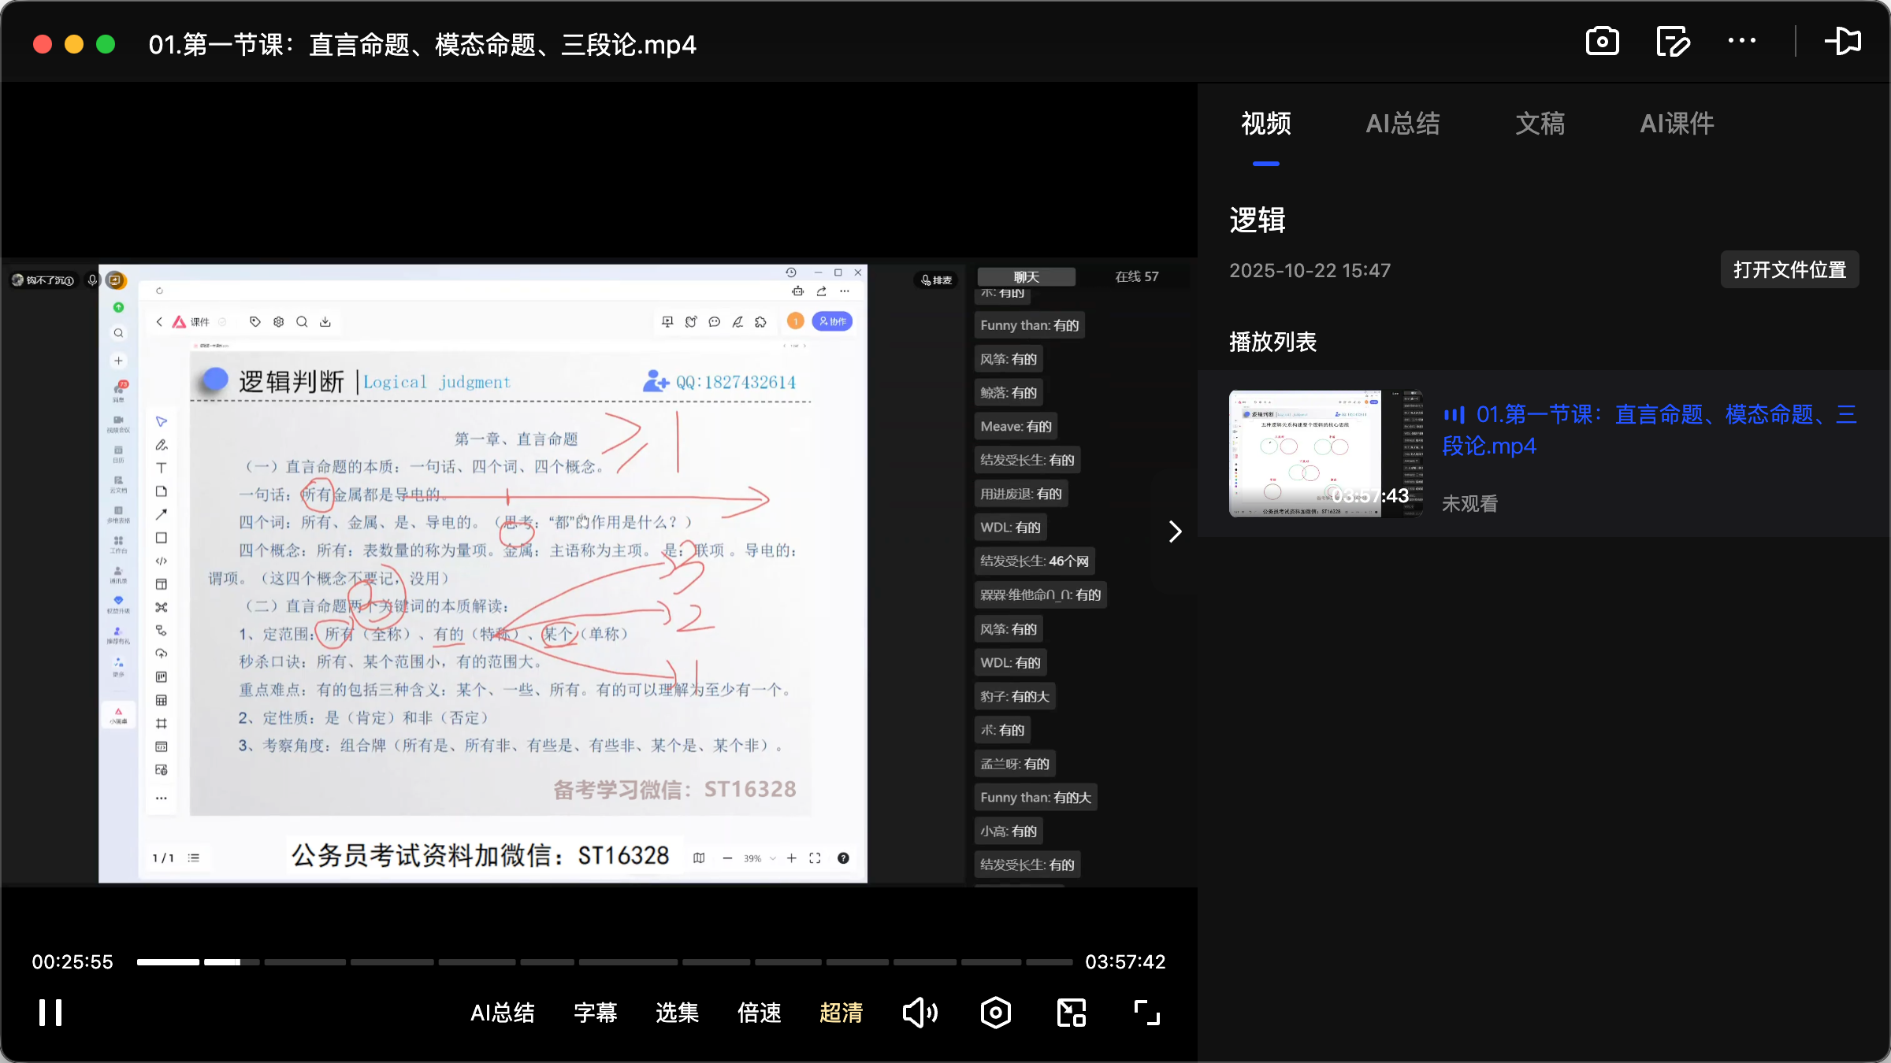Enter picture-in-picture mini window mode
Viewport: 1891px width, 1063px height.
[1070, 1013]
